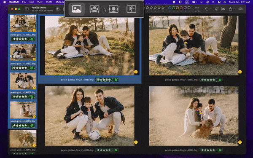The image size is (253, 158).
Task: Click the scissors cull icon in toolbar
Action: tap(223, 9)
